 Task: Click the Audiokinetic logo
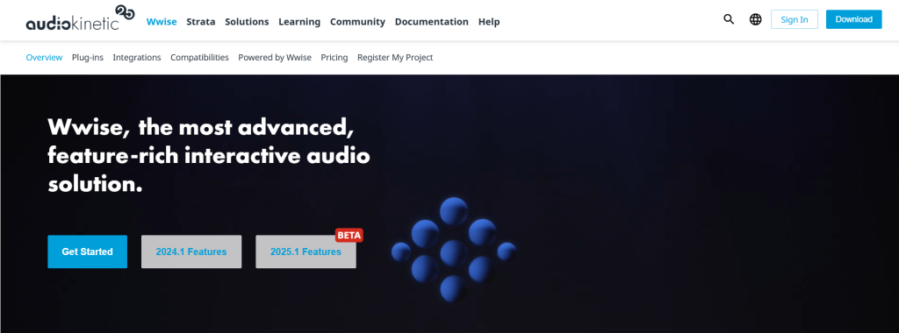[x=80, y=18]
